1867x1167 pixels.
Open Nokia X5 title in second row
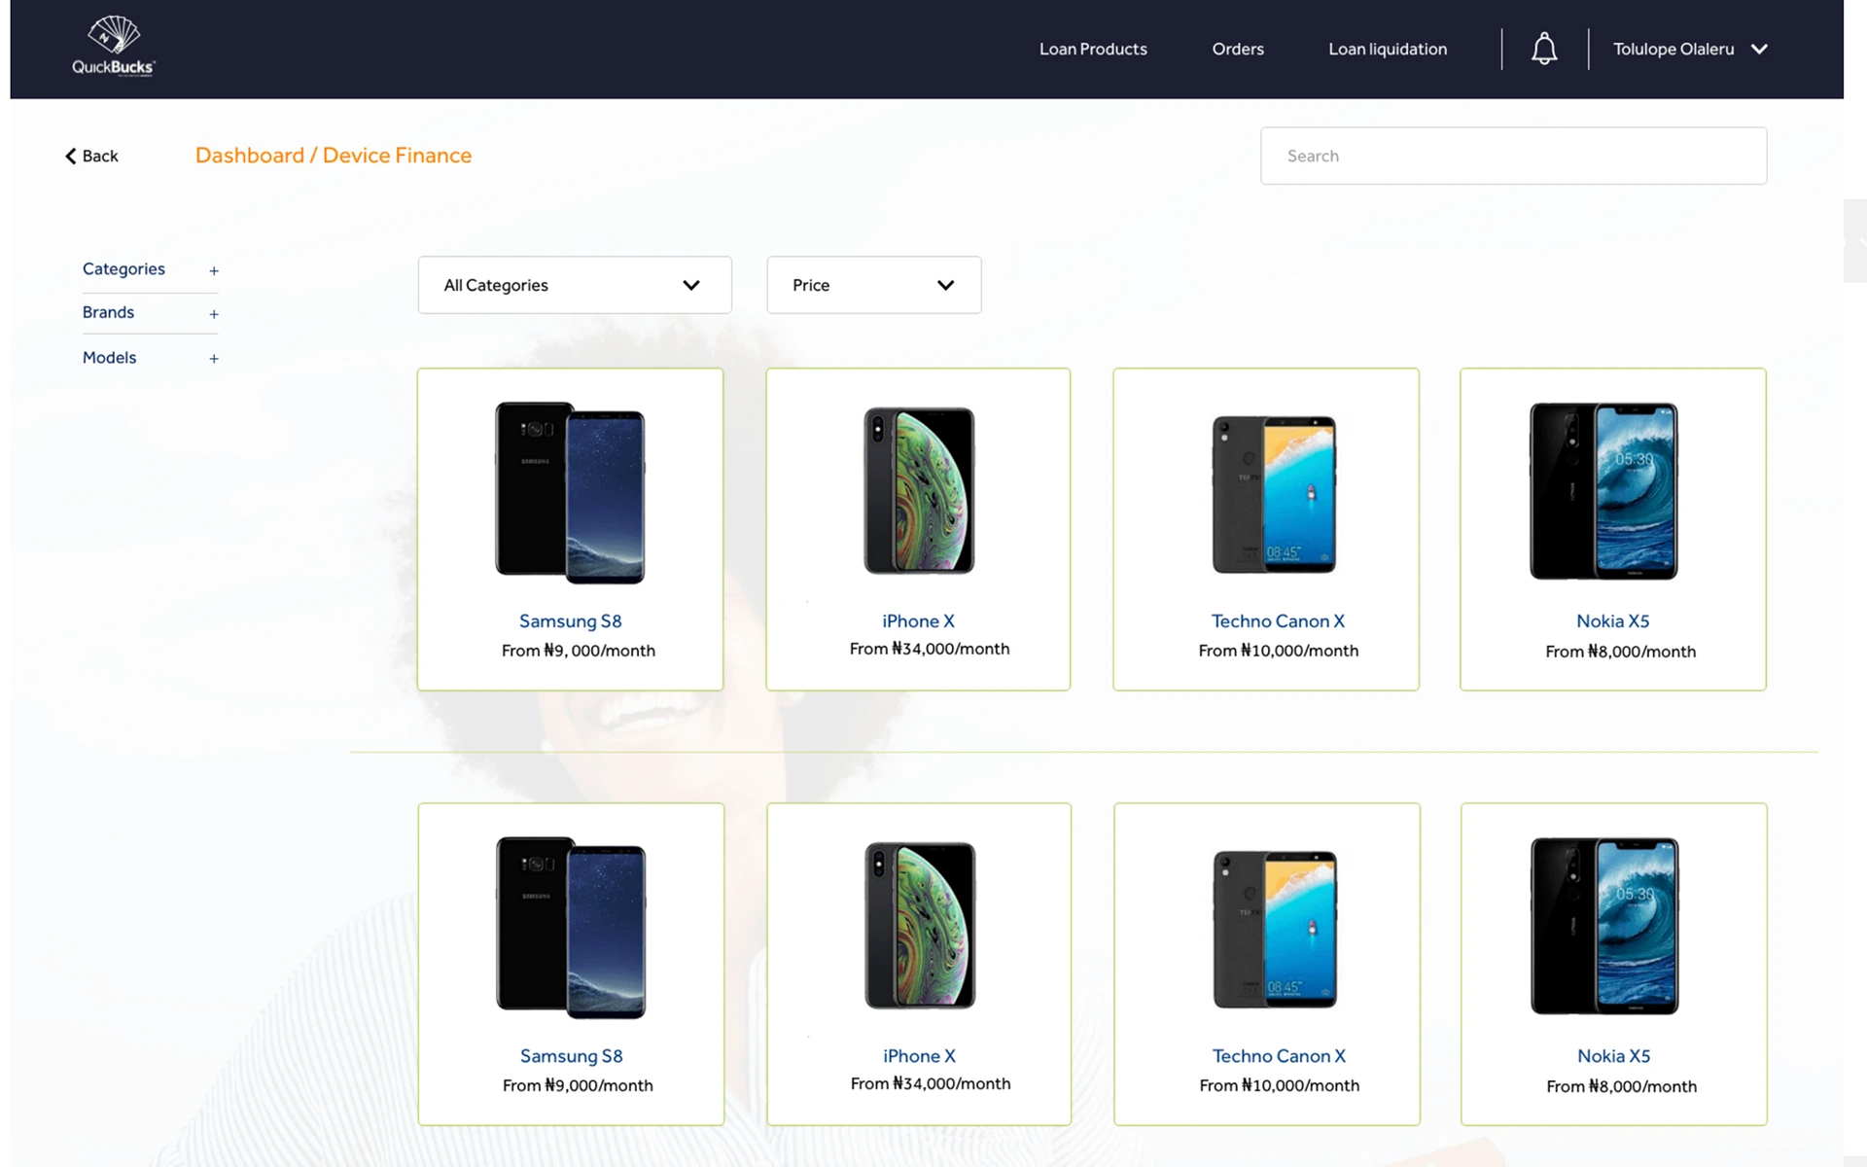coord(1613,1056)
